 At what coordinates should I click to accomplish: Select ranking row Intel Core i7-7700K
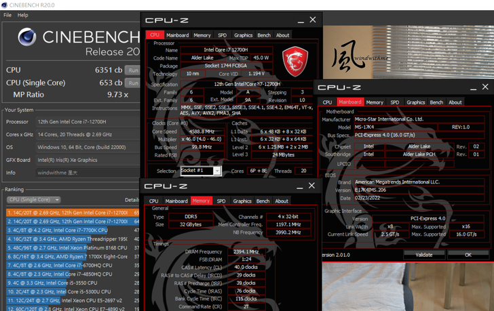(73, 230)
